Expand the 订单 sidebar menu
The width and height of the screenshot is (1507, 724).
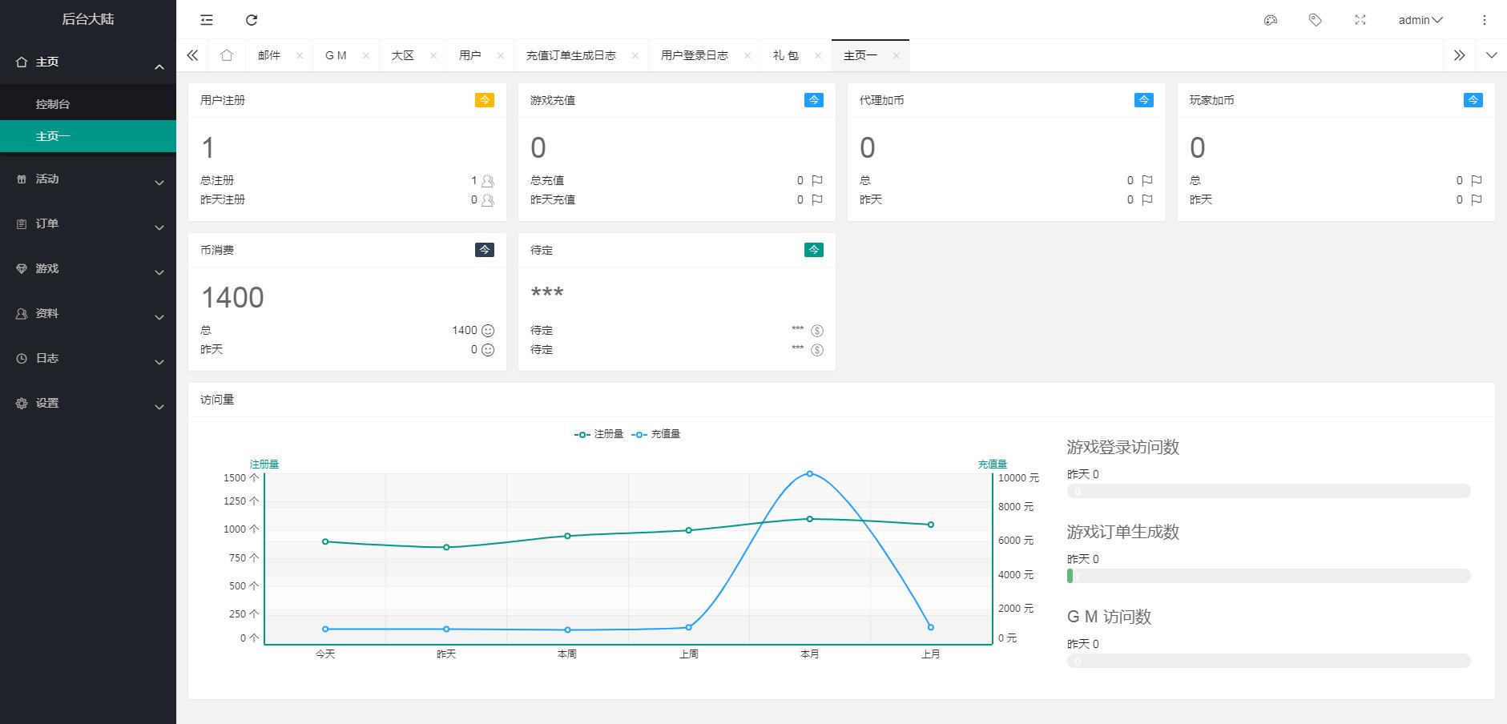[x=88, y=224]
